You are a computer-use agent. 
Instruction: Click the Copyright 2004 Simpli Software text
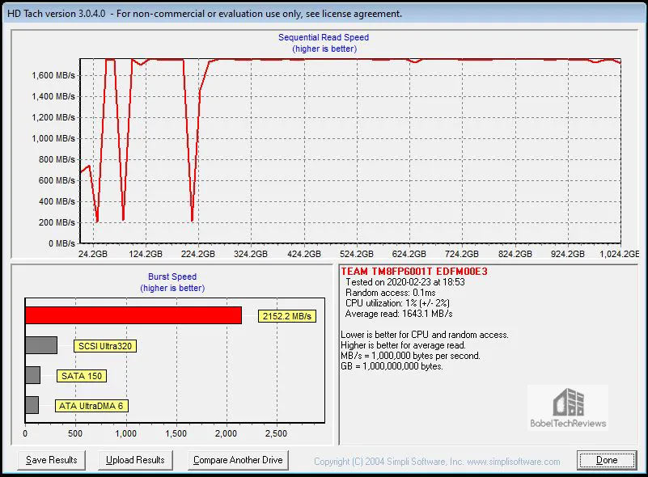pyautogui.click(x=437, y=462)
